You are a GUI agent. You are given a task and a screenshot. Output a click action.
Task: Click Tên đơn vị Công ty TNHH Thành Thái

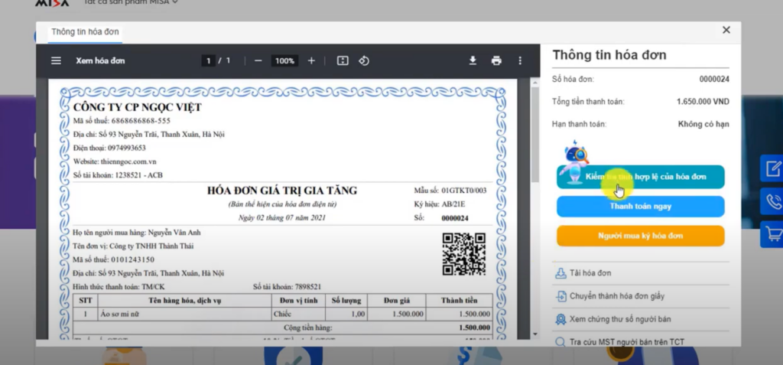[x=133, y=246]
